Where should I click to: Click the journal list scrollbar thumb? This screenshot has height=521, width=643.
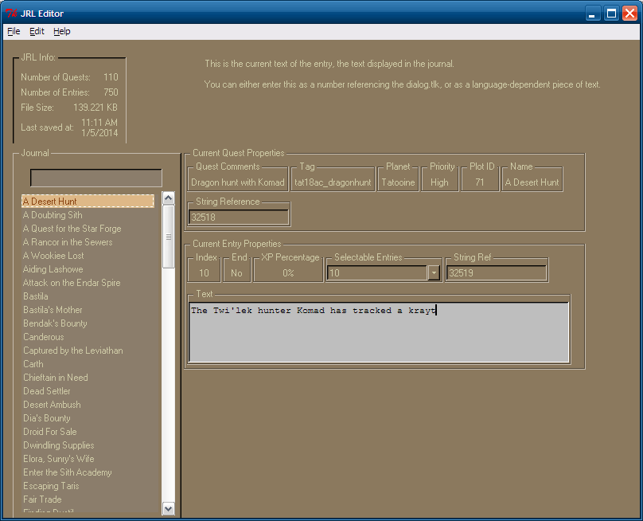point(168,237)
